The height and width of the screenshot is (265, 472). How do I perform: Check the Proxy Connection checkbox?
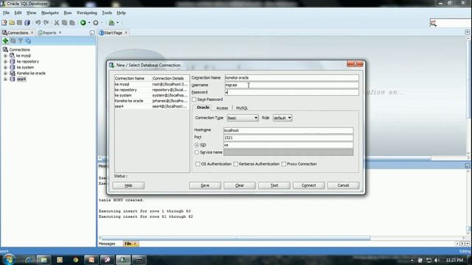(x=284, y=164)
